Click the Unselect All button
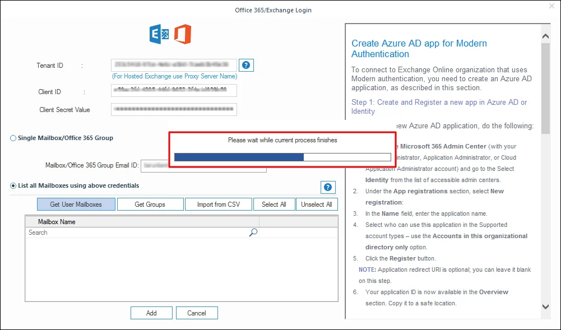This screenshot has width=561, height=330. click(x=317, y=204)
